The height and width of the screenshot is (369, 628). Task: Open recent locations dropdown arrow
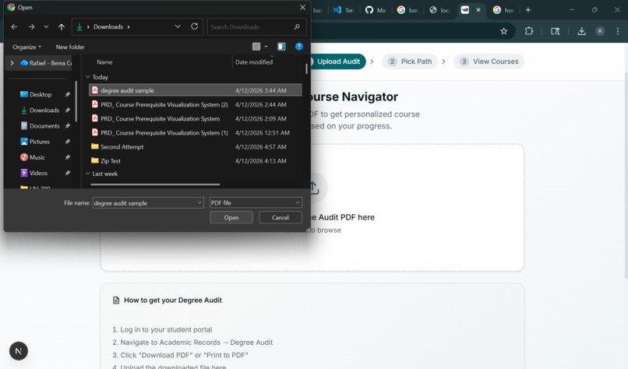tap(46, 26)
